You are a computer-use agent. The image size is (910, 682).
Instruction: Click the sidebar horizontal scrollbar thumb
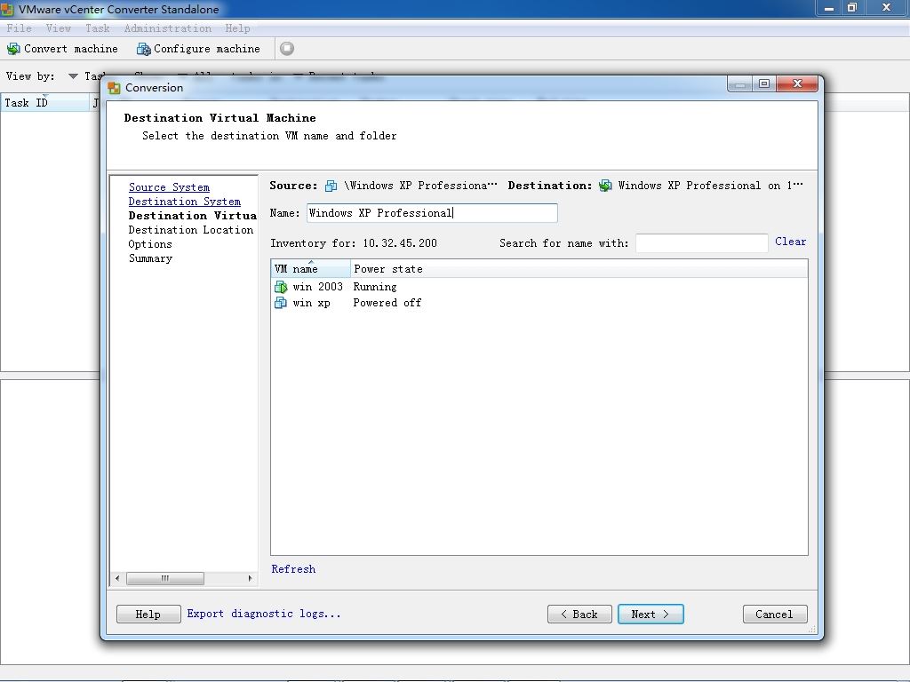(165, 578)
